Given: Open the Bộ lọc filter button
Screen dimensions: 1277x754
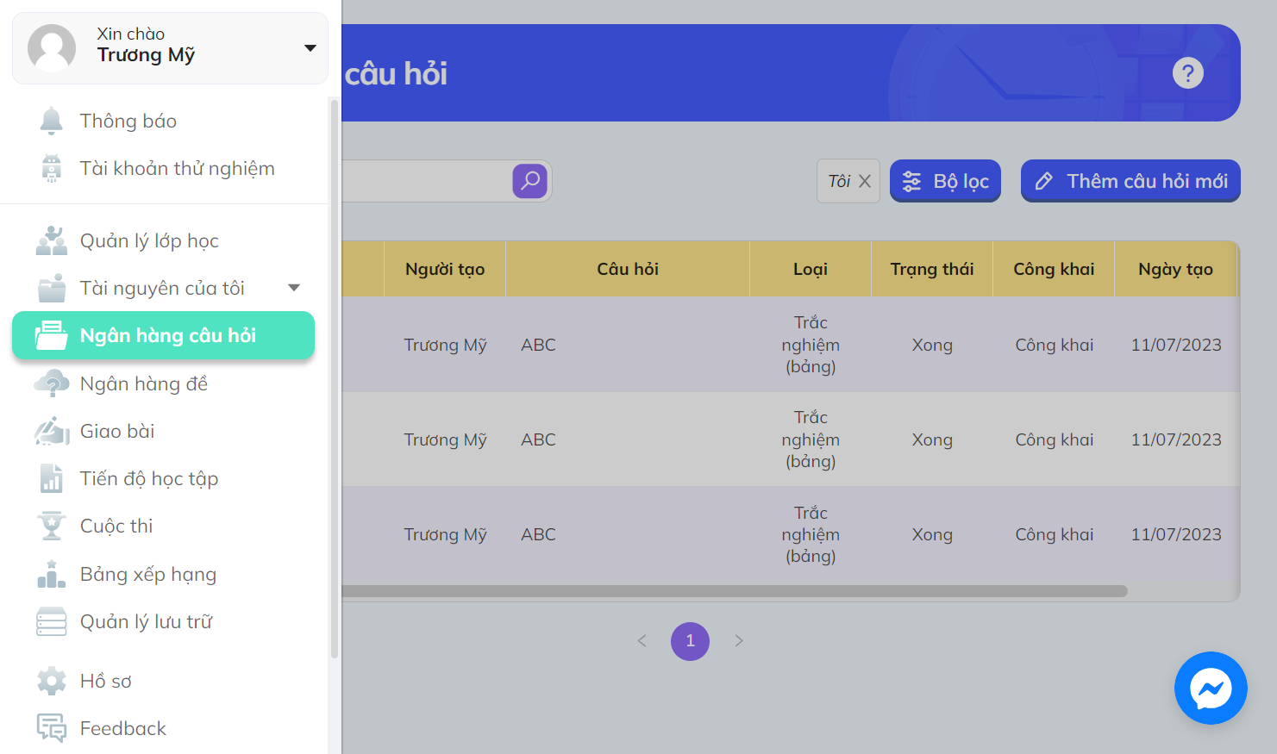Looking at the screenshot, I should tap(945, 181).
